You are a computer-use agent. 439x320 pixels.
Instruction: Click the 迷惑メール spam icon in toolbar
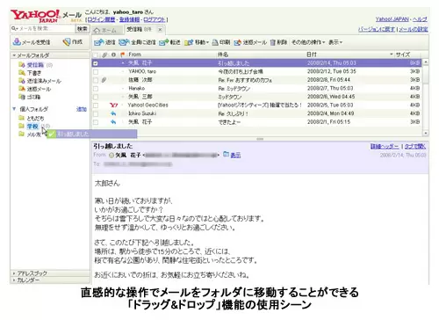tap(237, 43)
